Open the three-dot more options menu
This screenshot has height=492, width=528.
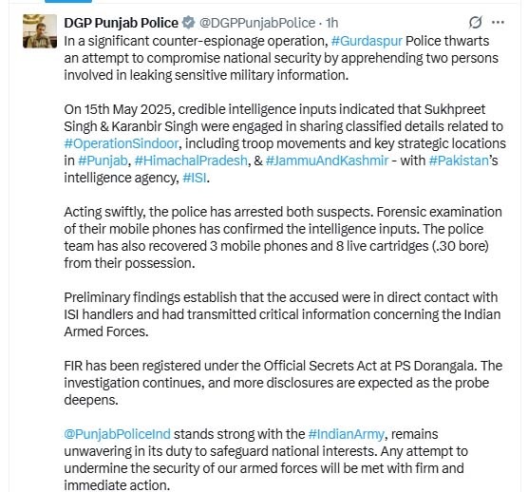(498, 23)
